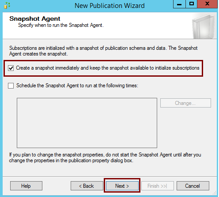Screen dimensions: 219x197
Task: Click the Create a snapshot immediately label
Action: coord(108,68)
